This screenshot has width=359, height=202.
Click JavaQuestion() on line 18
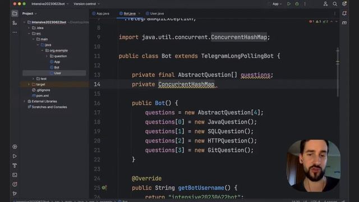pos(231,122)
